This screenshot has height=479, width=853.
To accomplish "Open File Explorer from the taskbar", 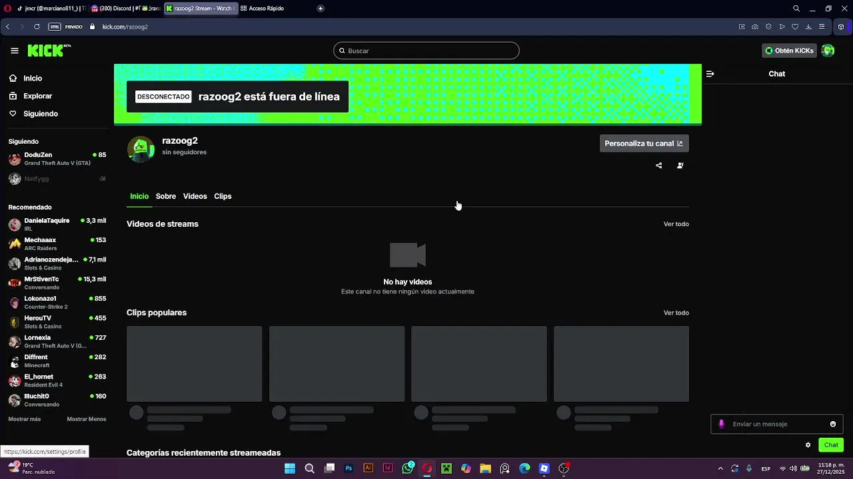I will tap(485, 468).
